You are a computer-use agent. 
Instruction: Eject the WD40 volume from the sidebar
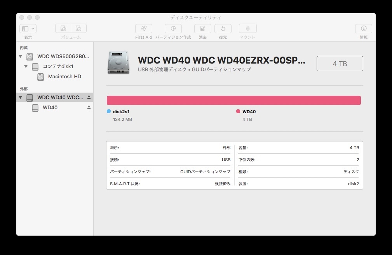pyautogui.click(x=88, y=108)
